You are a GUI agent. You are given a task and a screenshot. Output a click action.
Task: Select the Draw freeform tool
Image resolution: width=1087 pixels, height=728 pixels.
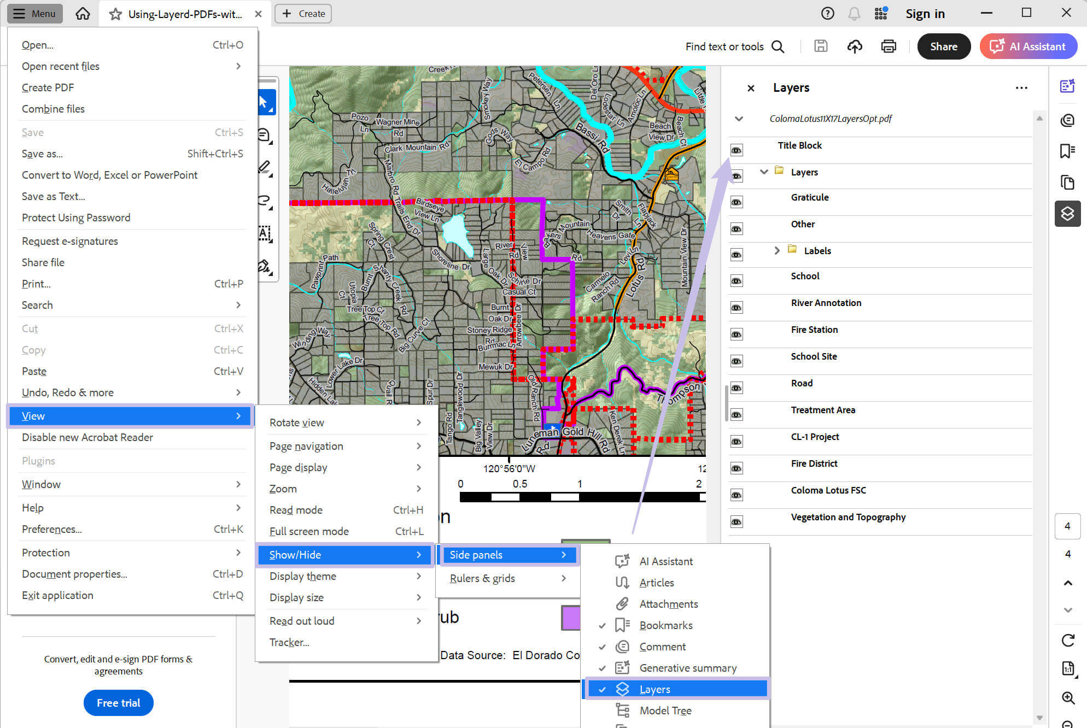coord(265,201)
